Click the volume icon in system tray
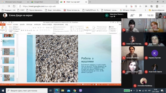This screenshot has width=166, height=93. (x=146, y=91)
